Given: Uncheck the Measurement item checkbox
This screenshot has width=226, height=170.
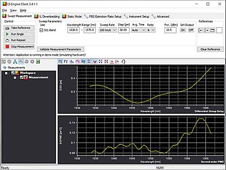Looking at the screenshot, I should pos(21,78).
